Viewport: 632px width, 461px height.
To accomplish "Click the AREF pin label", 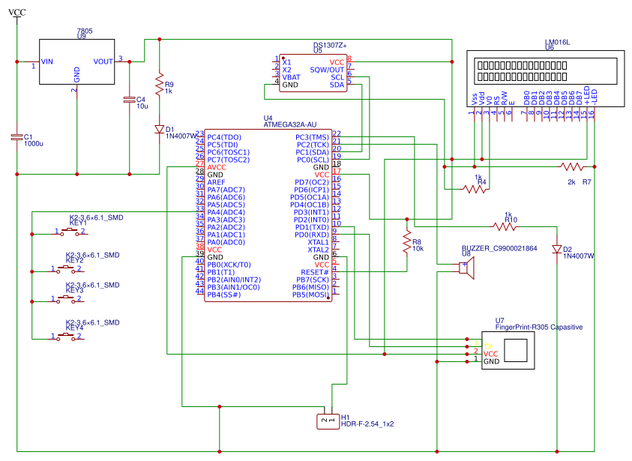I will pos(216,182).
